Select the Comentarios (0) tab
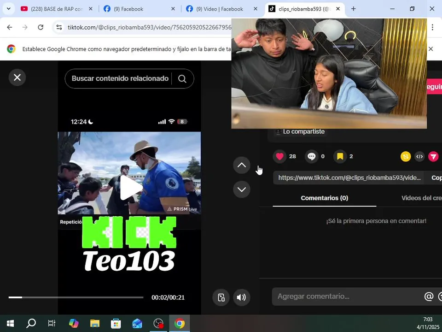 click(325, 198)
